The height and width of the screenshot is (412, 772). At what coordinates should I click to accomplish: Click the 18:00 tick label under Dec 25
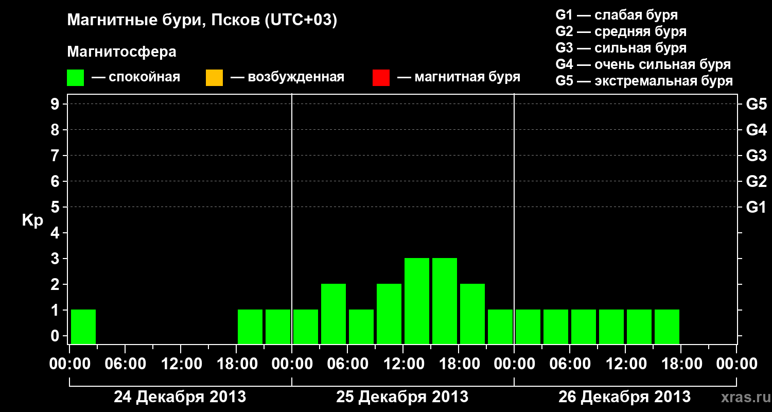click(459, 364)
